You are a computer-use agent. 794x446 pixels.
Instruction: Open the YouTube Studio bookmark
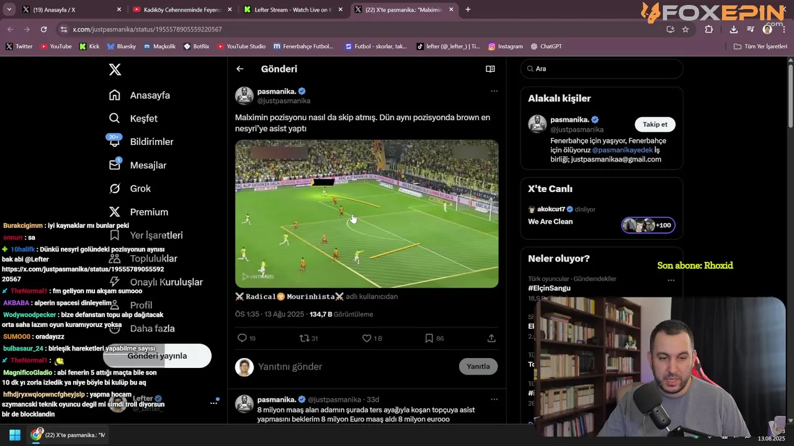[x=241, y=46]
